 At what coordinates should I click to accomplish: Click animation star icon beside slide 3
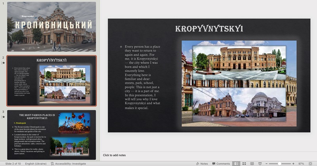4,117
